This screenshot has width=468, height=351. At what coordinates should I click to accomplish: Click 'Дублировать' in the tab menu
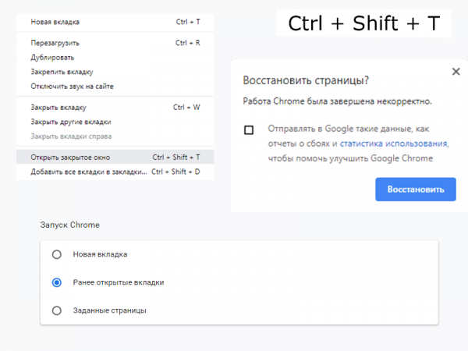point(115,57)
